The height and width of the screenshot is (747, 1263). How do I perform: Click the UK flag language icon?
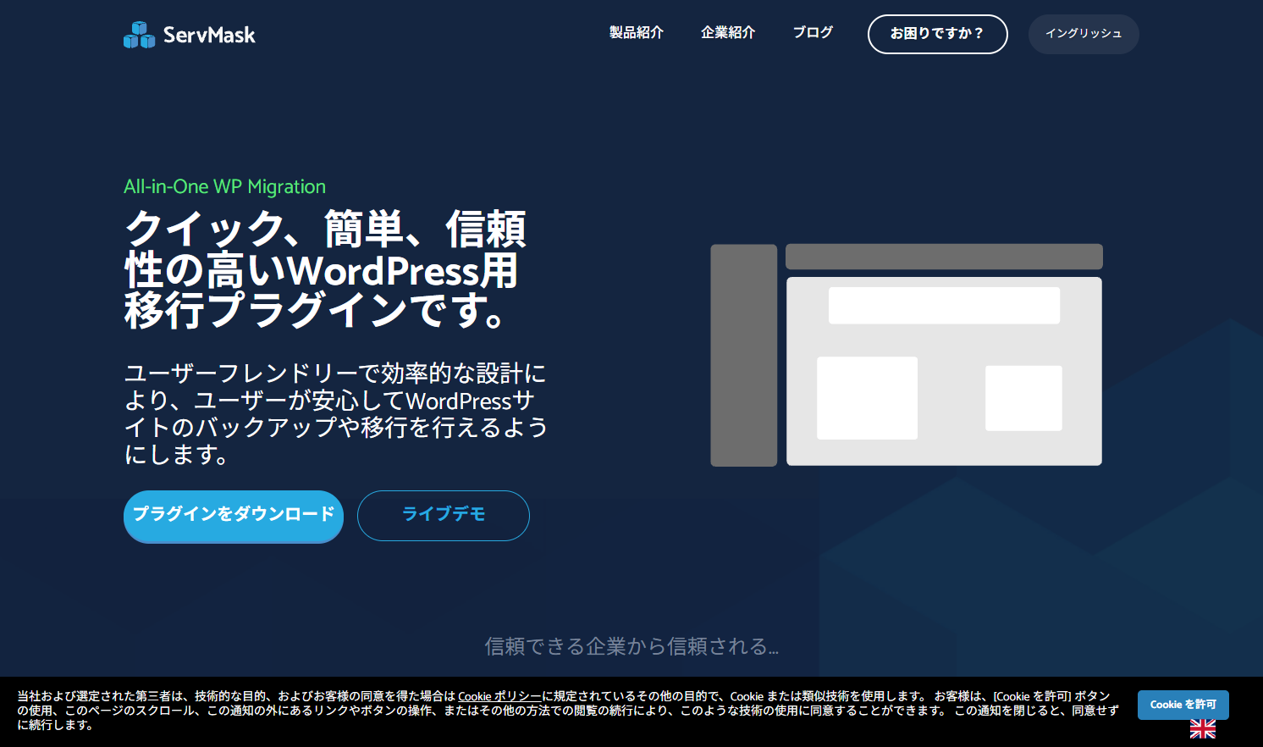click(x=1202, y=729)
